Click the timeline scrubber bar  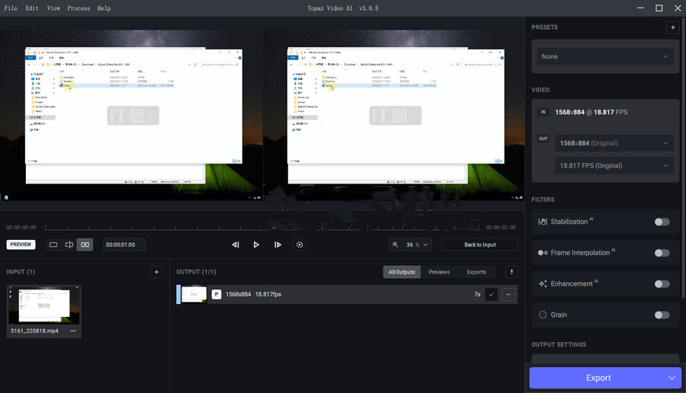tap(261, 227)
